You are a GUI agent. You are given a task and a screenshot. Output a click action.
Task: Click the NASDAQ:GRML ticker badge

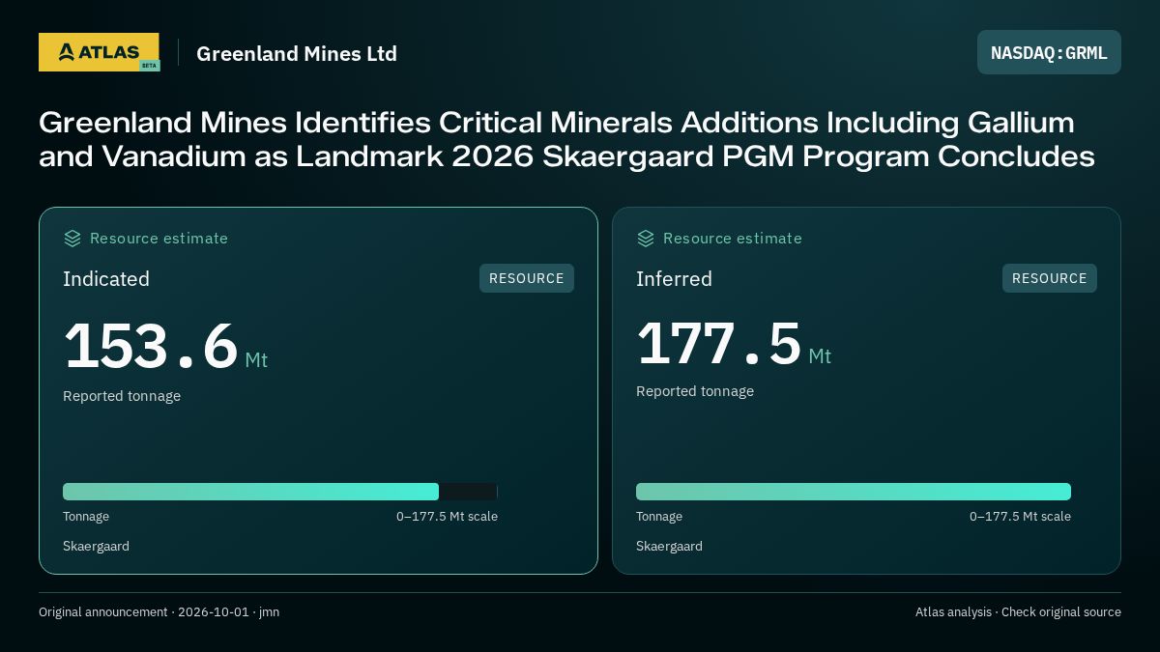[1049, 52]
